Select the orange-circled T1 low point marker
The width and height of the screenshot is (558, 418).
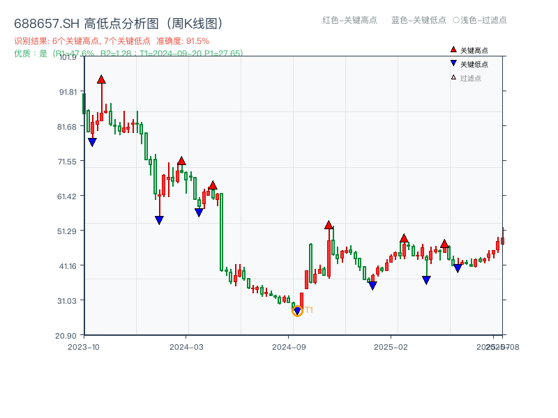tap(297, 311)
